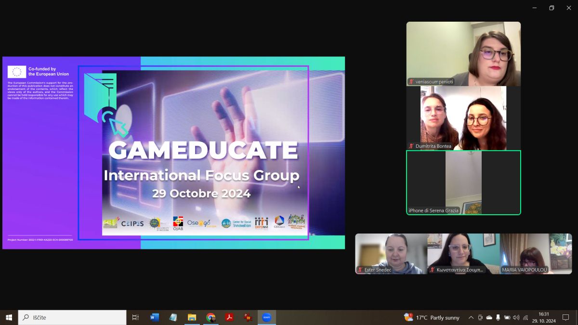Click the shared GAMEDUCATE presentation slide
Screen dimensions: 578x325
173,153
